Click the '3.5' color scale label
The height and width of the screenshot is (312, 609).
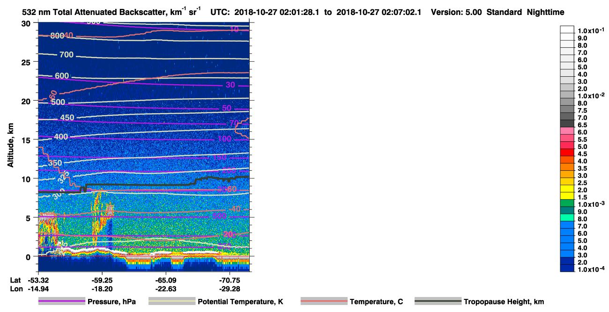pos(582,168)
